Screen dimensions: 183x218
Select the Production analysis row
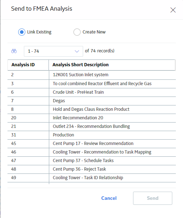point(92,135)
